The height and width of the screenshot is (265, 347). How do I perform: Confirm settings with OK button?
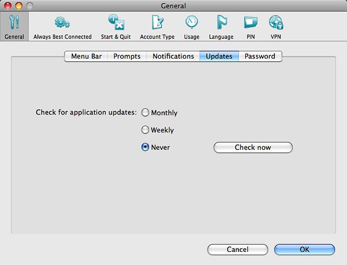[x=304, y=250]
